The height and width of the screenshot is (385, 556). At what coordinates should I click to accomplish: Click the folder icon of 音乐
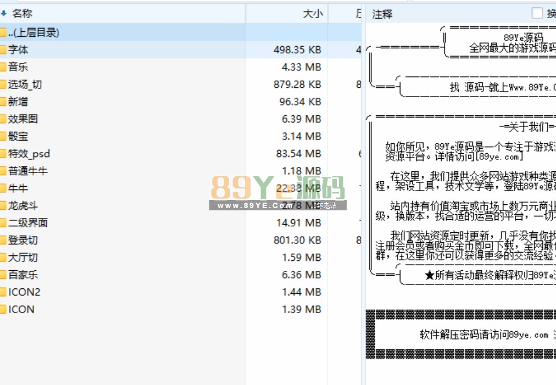tap(3, 67)
